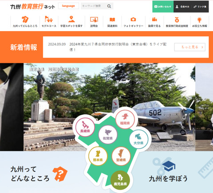This screenshot has width=213, height=193.
Task: Open 会員の方 member link
Action: coord(182,7)
